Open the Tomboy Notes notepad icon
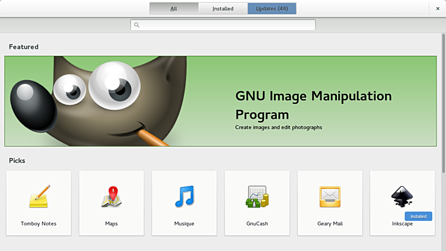 coord(39,197)
